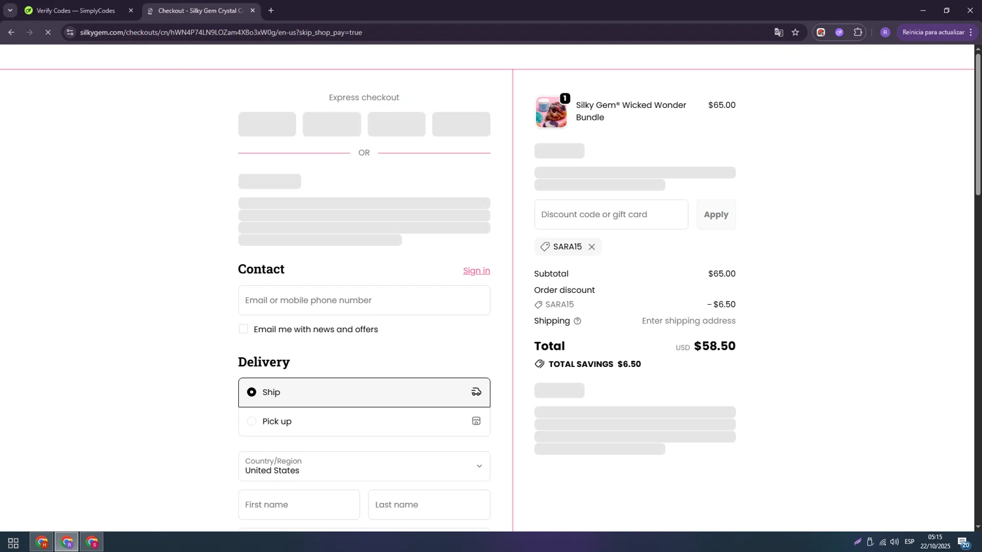Open the Chrome three-dot menu

point(971,32)
